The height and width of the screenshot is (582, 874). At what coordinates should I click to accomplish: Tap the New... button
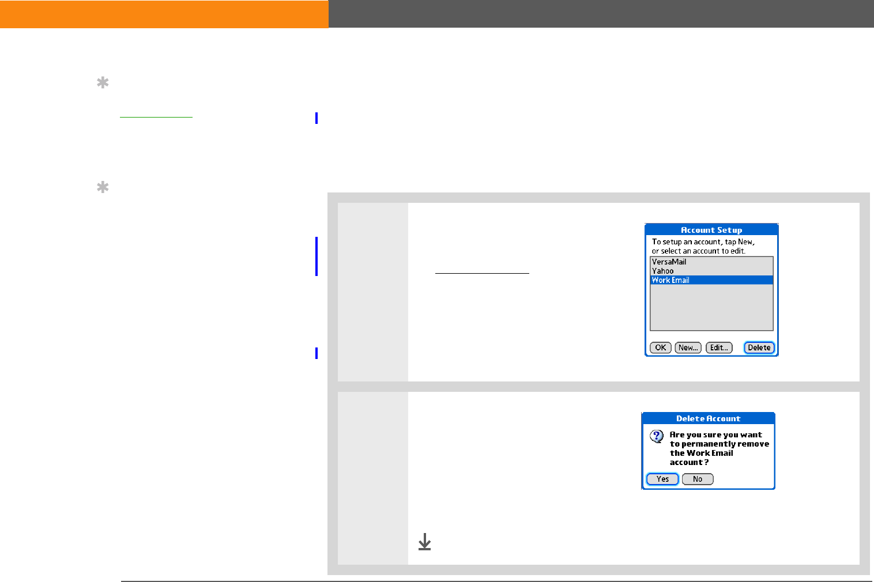[x=688, y=347]
